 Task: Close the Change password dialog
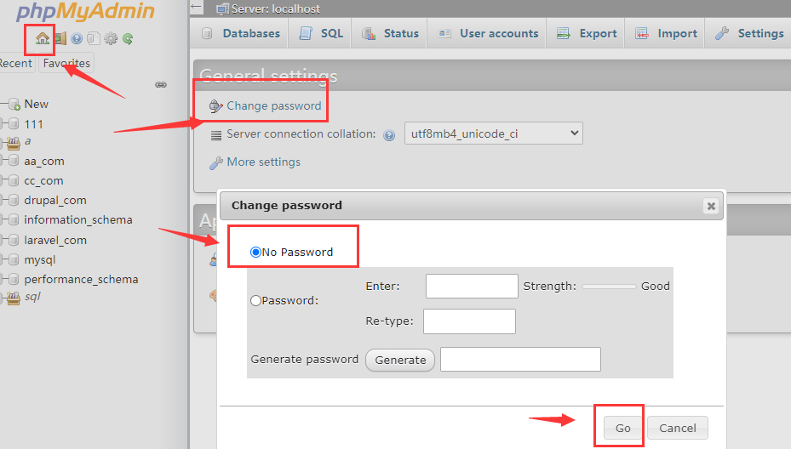coord(711,206)
